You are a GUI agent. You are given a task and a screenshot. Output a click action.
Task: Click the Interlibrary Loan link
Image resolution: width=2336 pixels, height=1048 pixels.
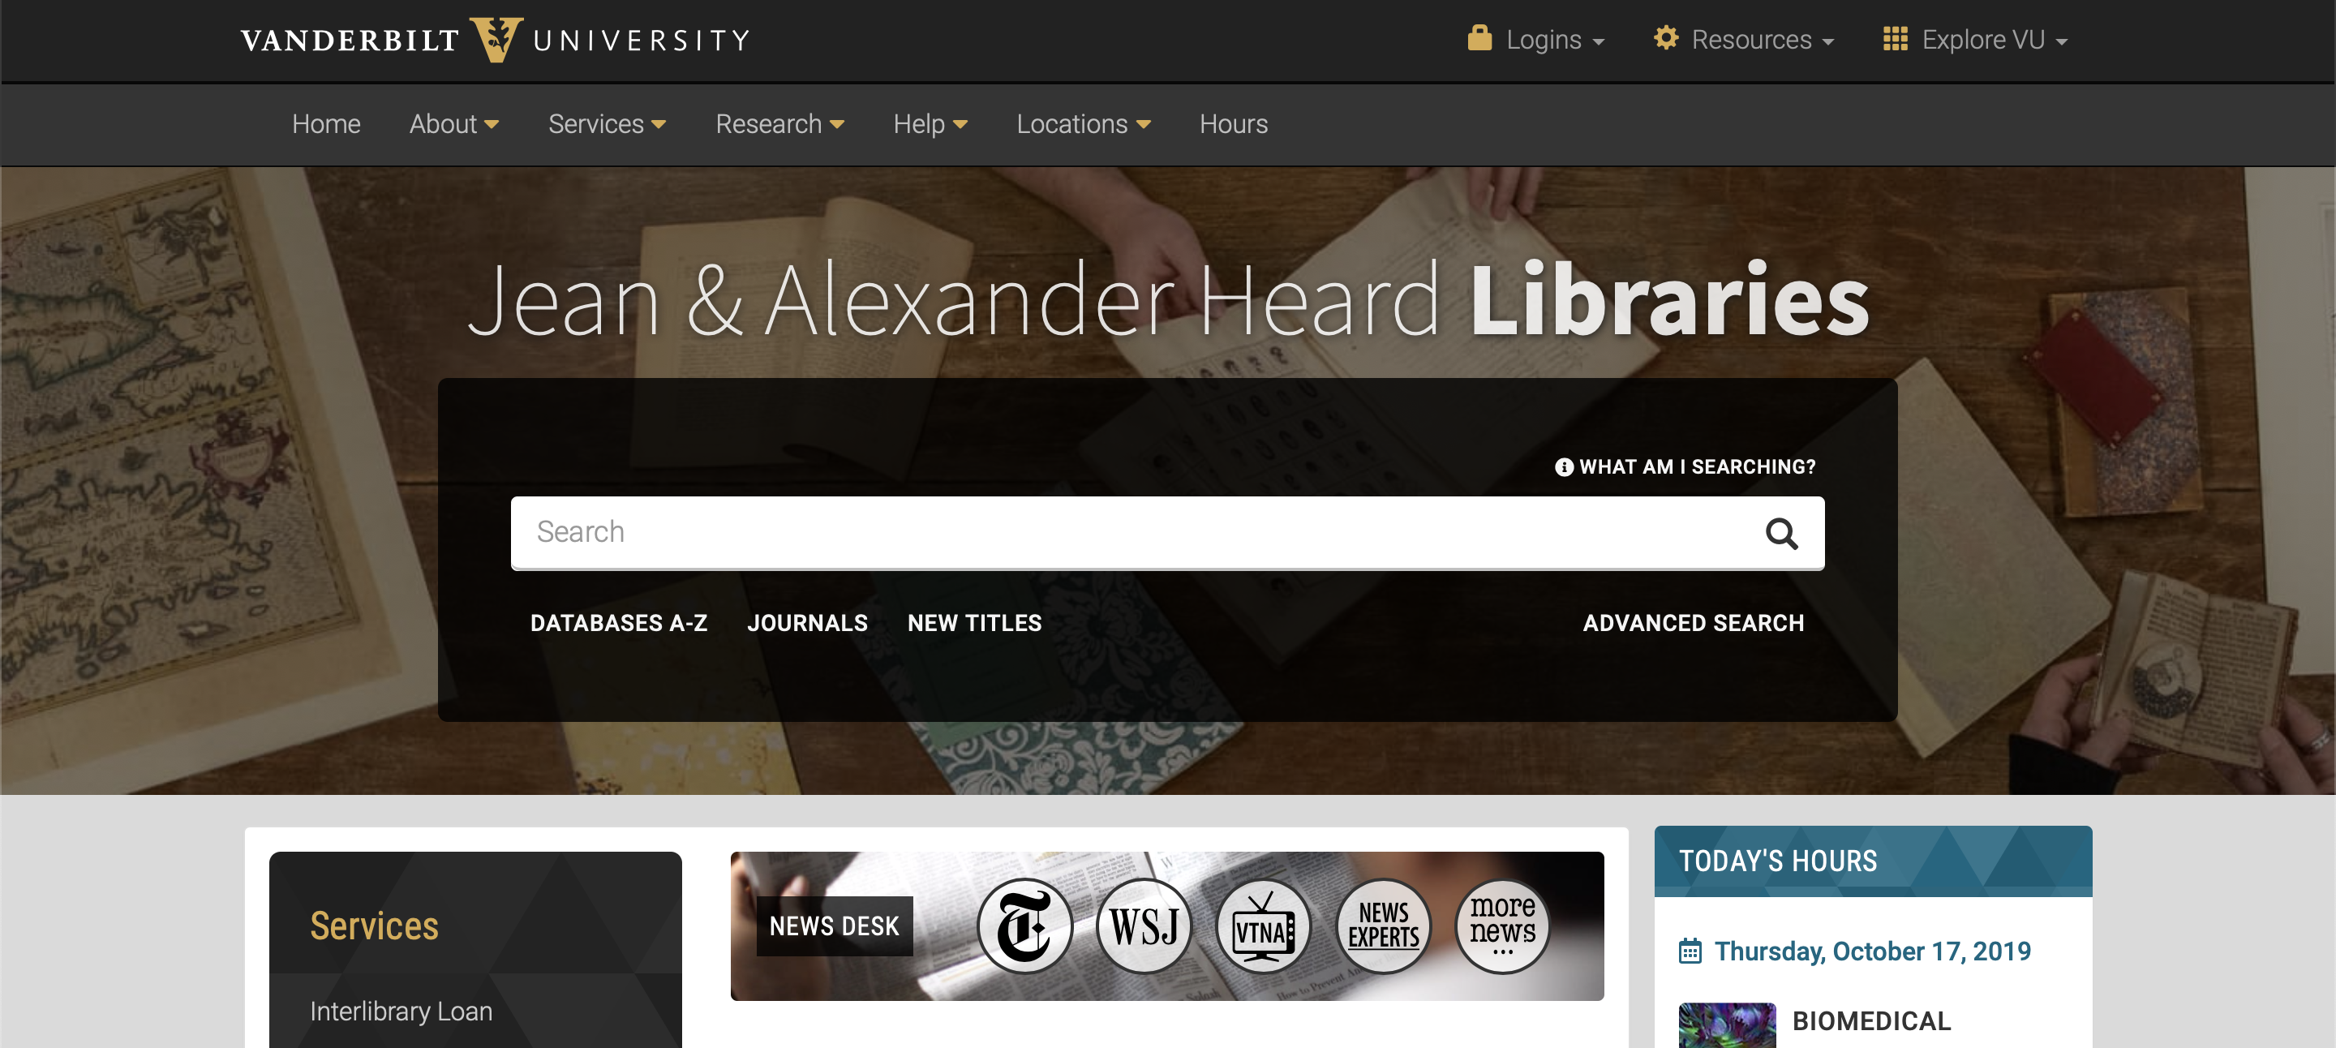(401, 1011)
